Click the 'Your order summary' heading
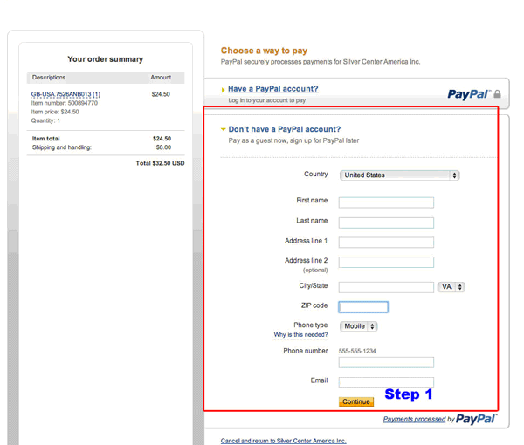The image size is (524, 445). point(106,59)
